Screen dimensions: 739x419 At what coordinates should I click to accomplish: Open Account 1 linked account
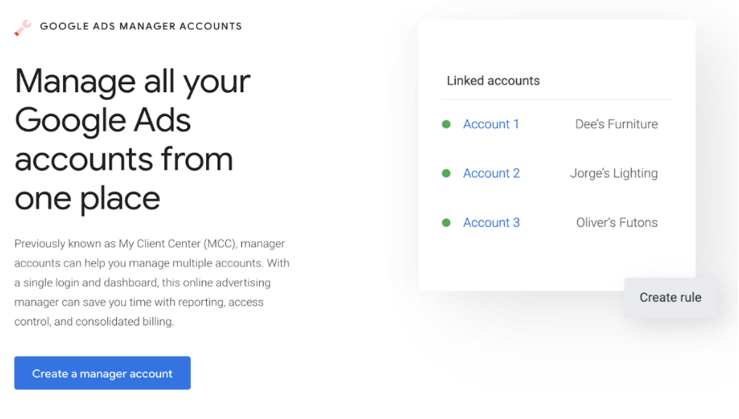[x=491, y=124]
